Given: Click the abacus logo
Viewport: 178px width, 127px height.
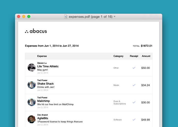Looking at the screenshot, I should click(36, 31).
